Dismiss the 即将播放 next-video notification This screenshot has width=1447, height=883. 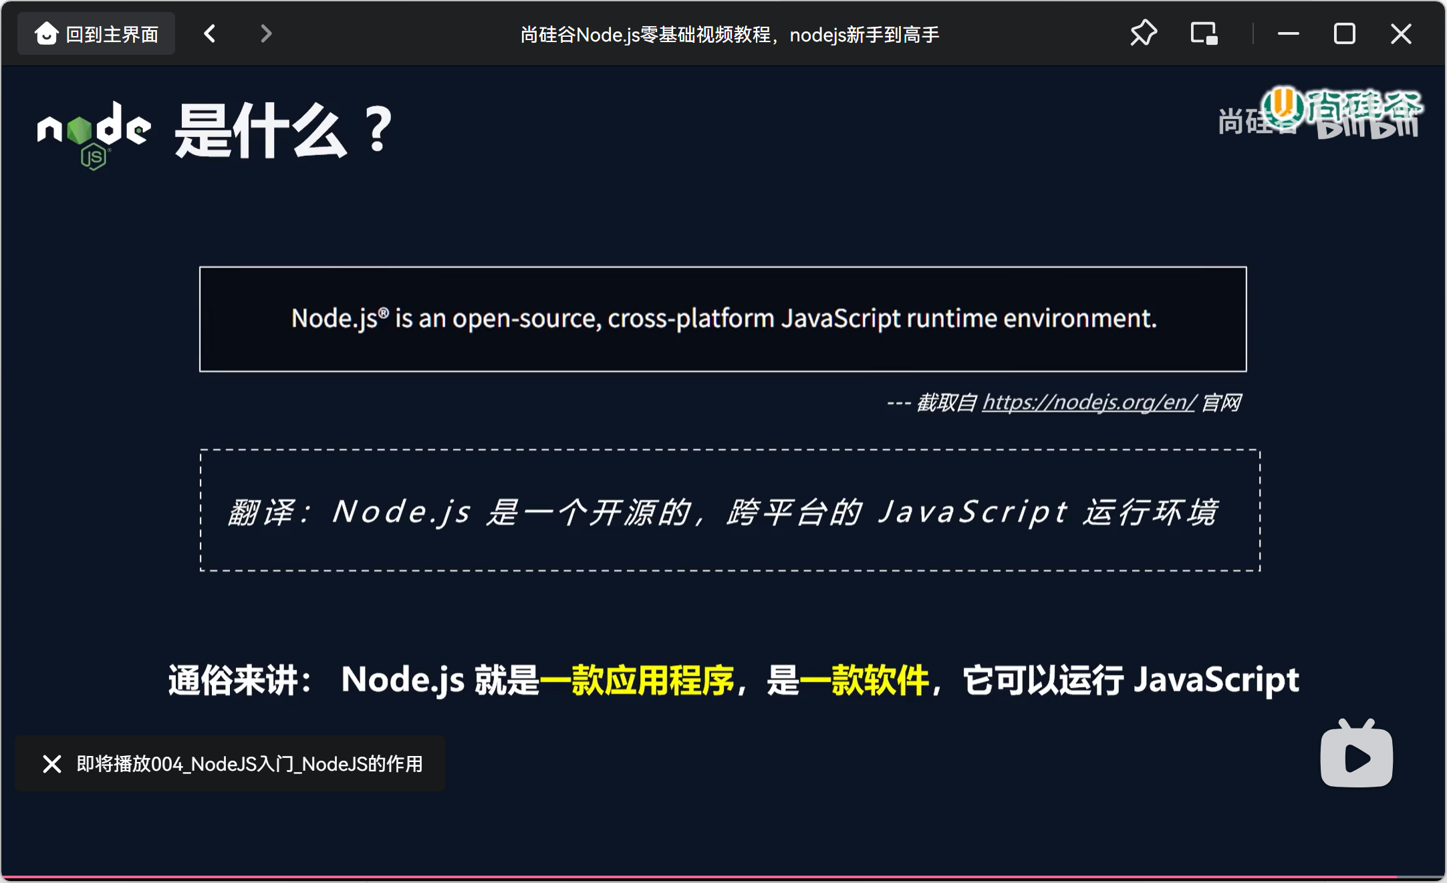51,764
